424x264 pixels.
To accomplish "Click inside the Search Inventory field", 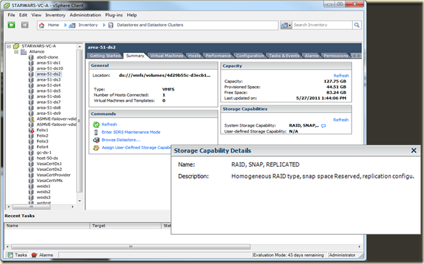I will [x=323, y=25].
